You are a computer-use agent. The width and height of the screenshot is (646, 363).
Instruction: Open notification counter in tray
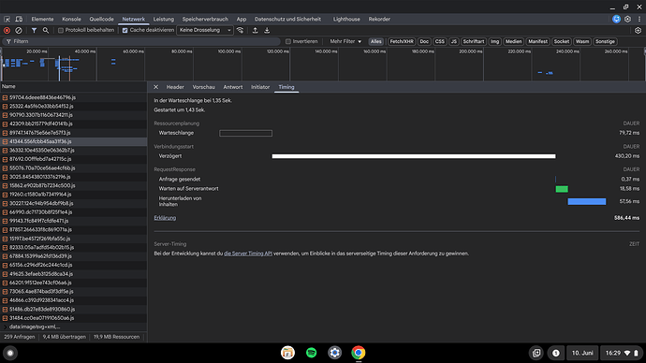point(556,353)
